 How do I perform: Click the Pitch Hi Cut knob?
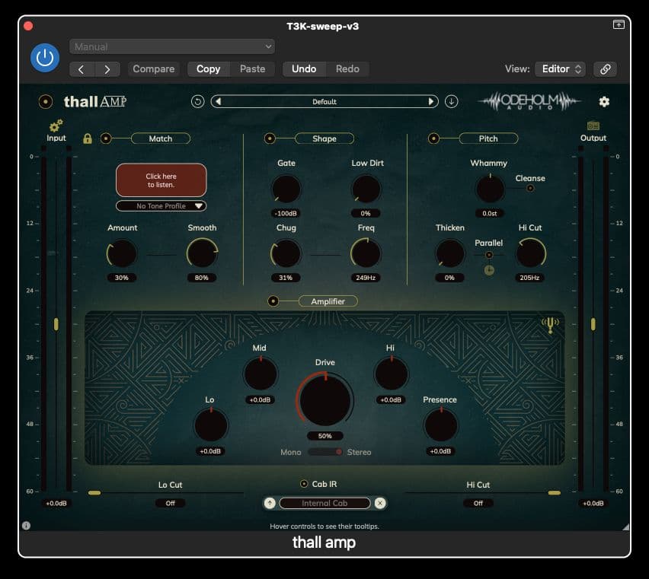(x=531, y=254)
